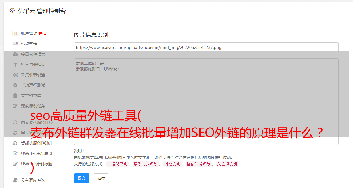Click the cloud upload icon for 接口文件相关

click(15, 54)
